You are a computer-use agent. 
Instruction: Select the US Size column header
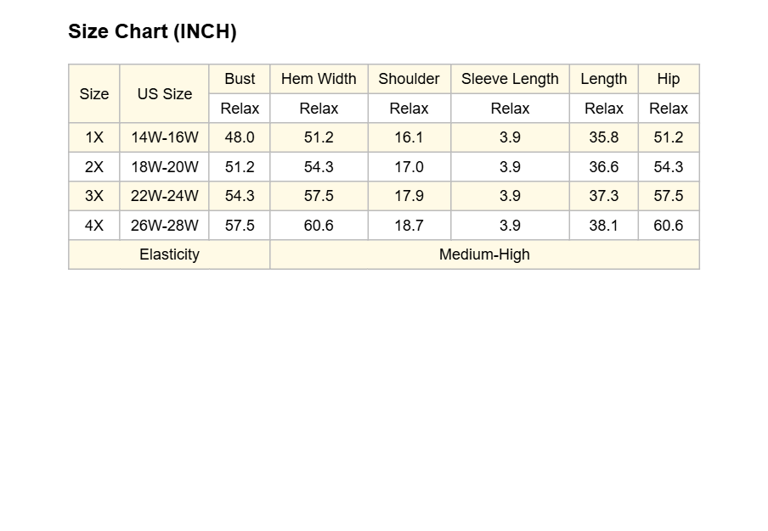coord(165,93)
